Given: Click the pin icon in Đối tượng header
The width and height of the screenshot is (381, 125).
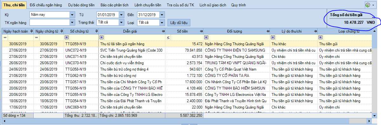Looking at the screenshot, I should click(x=268, y=31).
